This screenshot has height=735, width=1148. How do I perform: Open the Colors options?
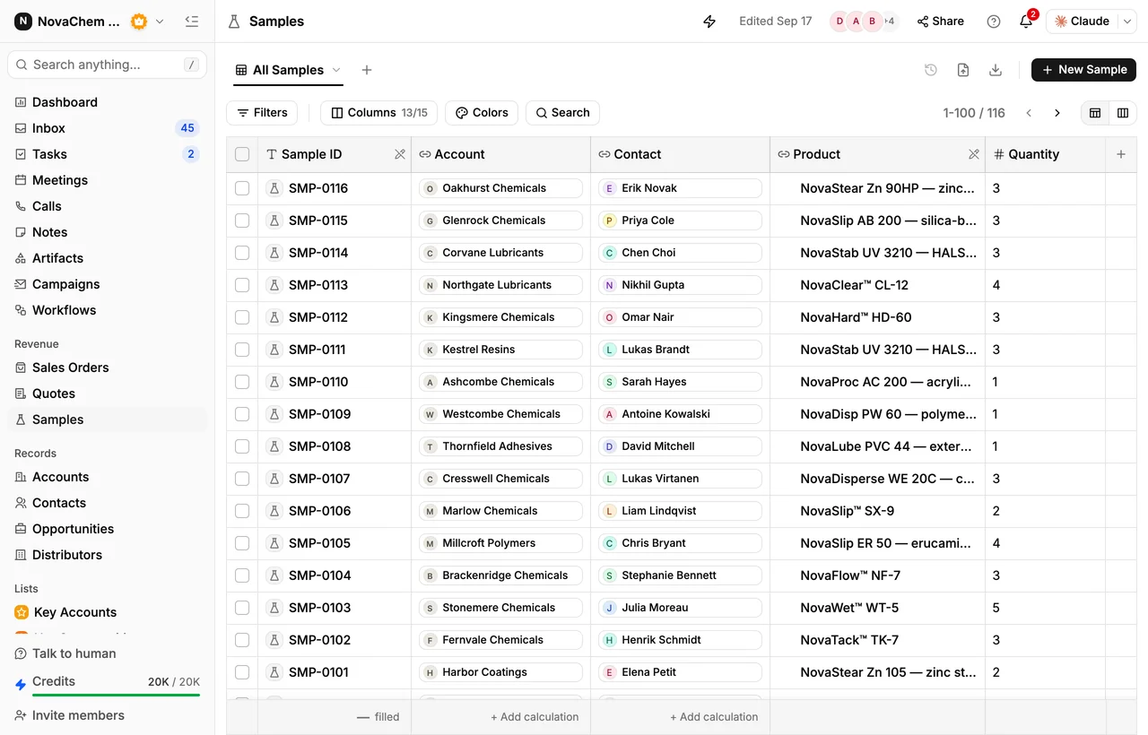pos(482,113)
